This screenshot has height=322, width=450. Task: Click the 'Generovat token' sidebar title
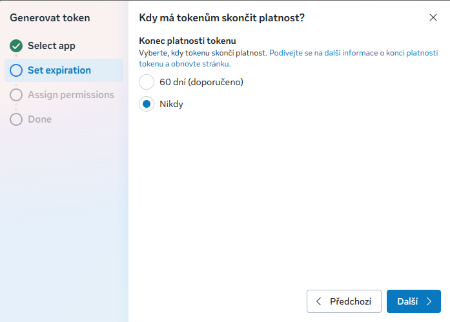pyautogui.click(x=50, y=17)
